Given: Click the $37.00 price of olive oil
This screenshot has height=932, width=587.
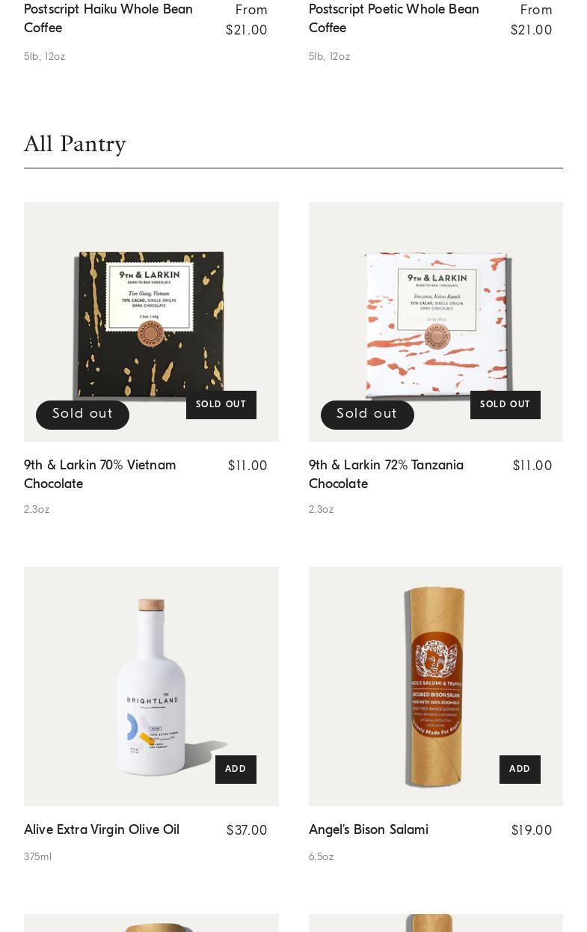Looking at the screenshot, I should [x=247, y=831].
